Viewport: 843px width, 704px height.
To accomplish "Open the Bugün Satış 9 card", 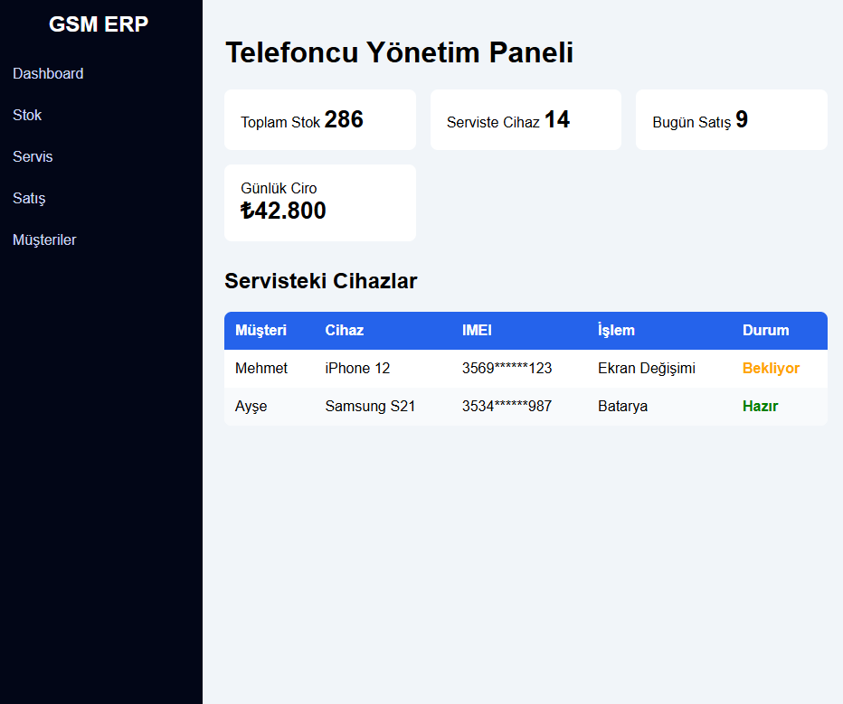I will coord(731,120).
